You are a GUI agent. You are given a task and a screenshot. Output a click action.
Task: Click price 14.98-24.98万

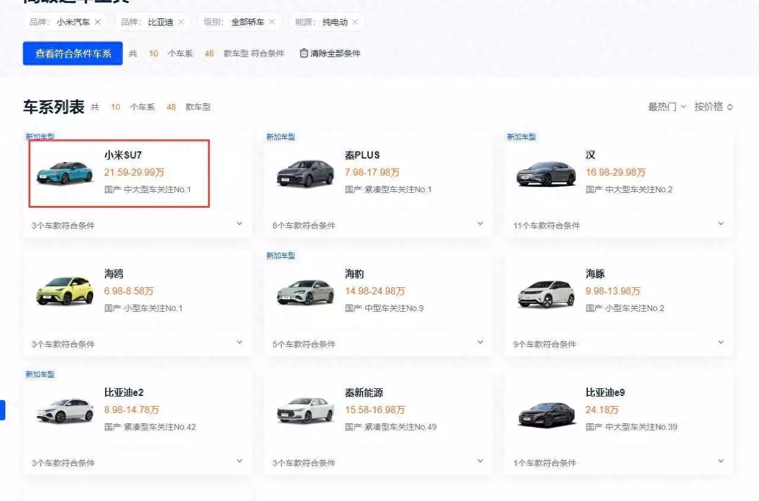[x=375, y=291]
